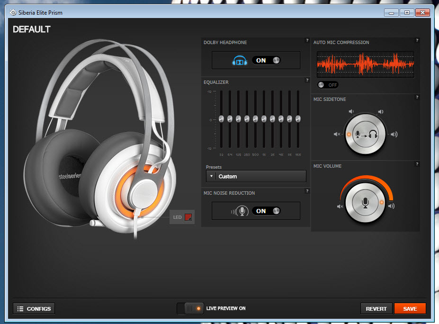Open the Presets dropdown showing Custom
439x324 pixels.
[256, 176]
